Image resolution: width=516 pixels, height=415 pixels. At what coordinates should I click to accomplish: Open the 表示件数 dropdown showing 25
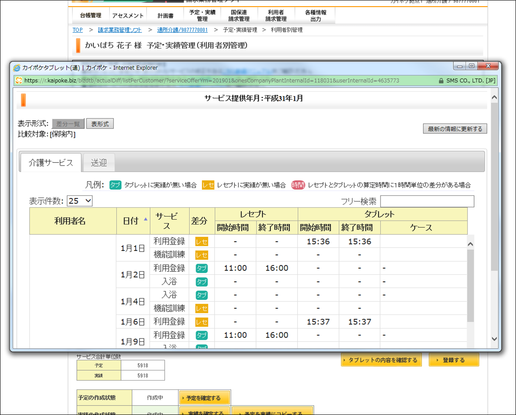(x=79, y=201)
